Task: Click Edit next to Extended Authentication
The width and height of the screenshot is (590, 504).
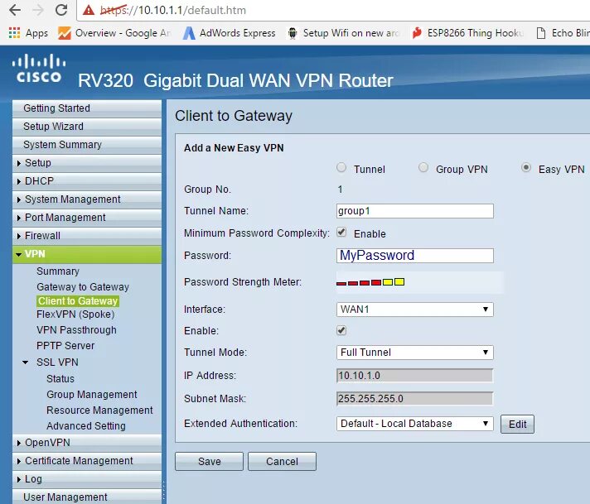Action: [517, 424]
